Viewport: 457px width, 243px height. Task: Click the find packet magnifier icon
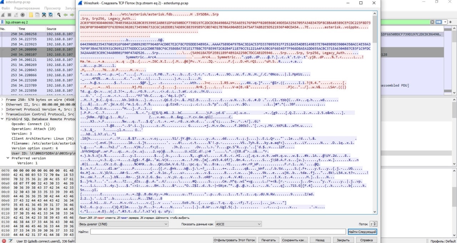tap(59, 15)
